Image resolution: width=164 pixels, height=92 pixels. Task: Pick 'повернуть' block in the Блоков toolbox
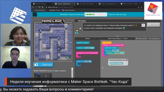(x=85, y=48)
